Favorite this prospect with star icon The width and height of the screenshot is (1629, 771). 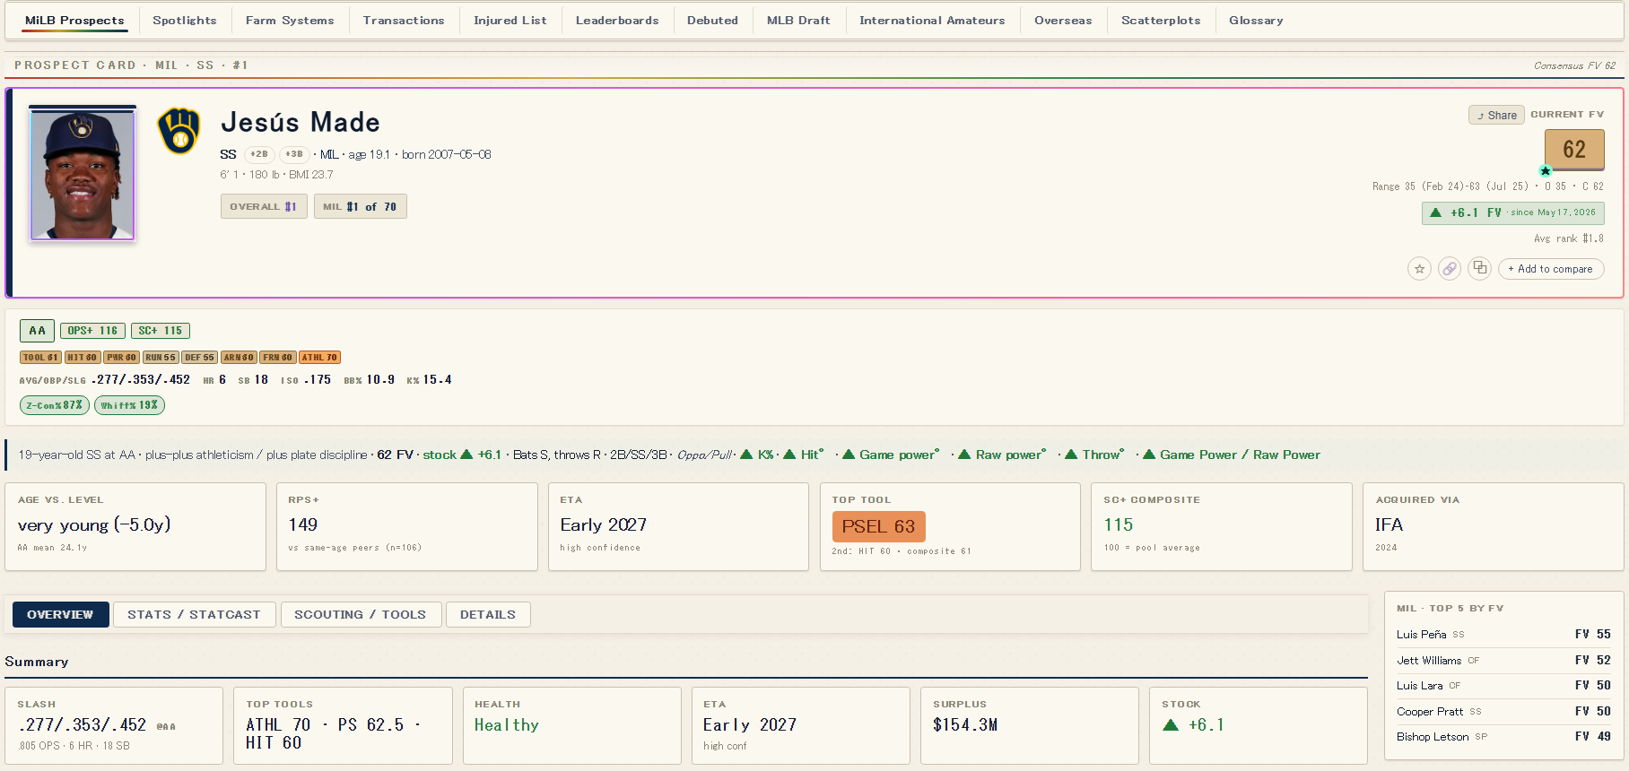pos(1419,269)
